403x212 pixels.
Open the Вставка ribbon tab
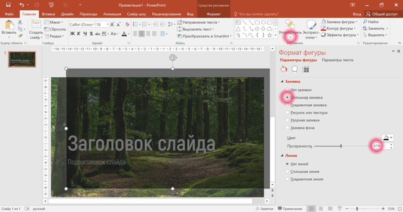pyautogui.click(x=48, y=14)
